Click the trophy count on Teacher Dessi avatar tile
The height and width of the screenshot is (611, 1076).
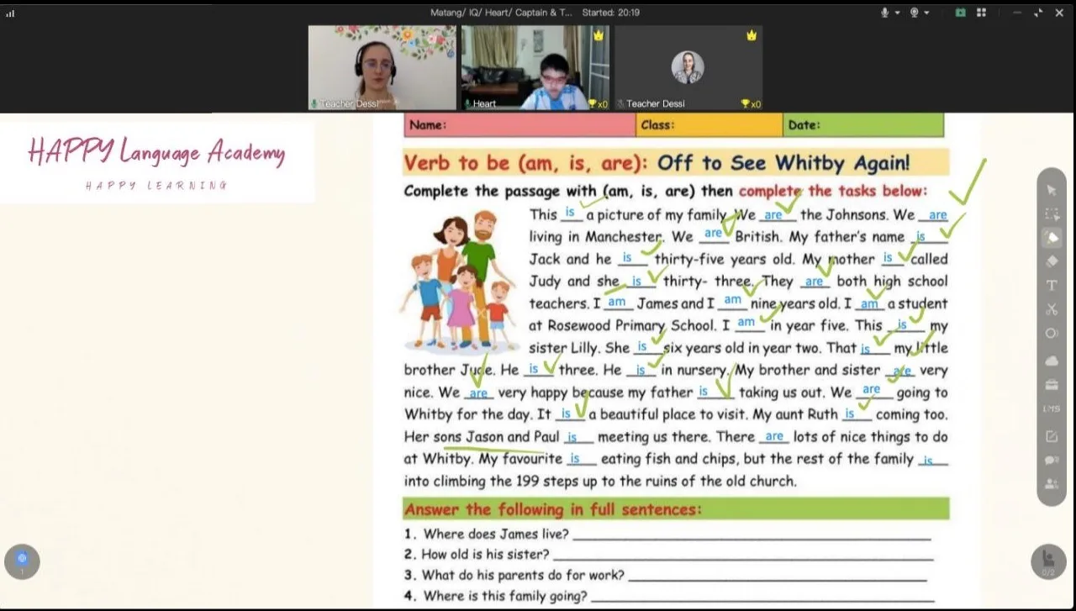pyautogui.click(x=751, y=103)
